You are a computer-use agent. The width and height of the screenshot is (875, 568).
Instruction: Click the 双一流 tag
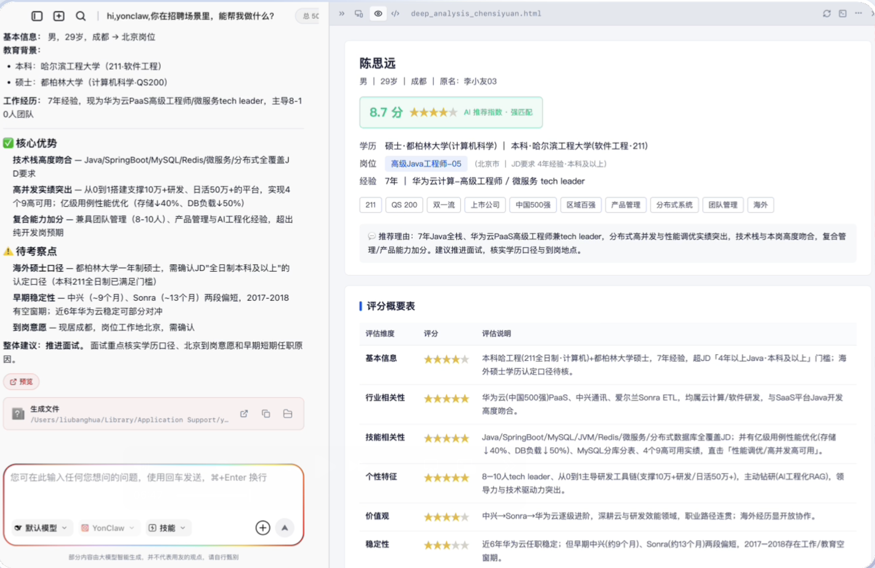pos(444,205)
